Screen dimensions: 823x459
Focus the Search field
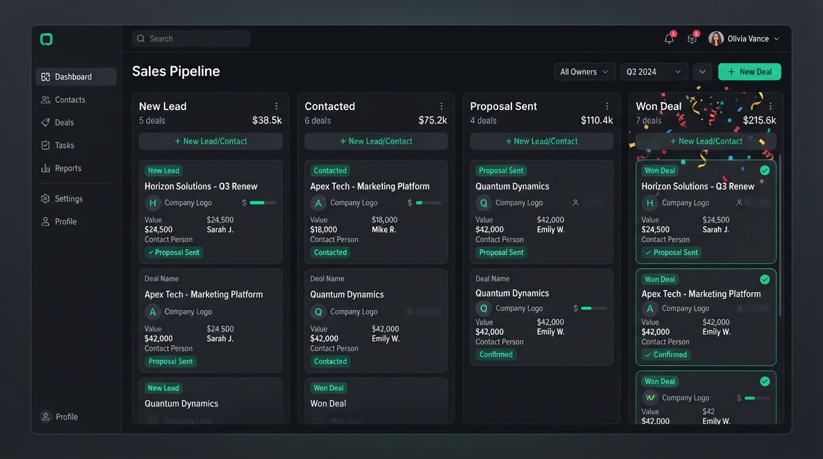tap(191, 39)
